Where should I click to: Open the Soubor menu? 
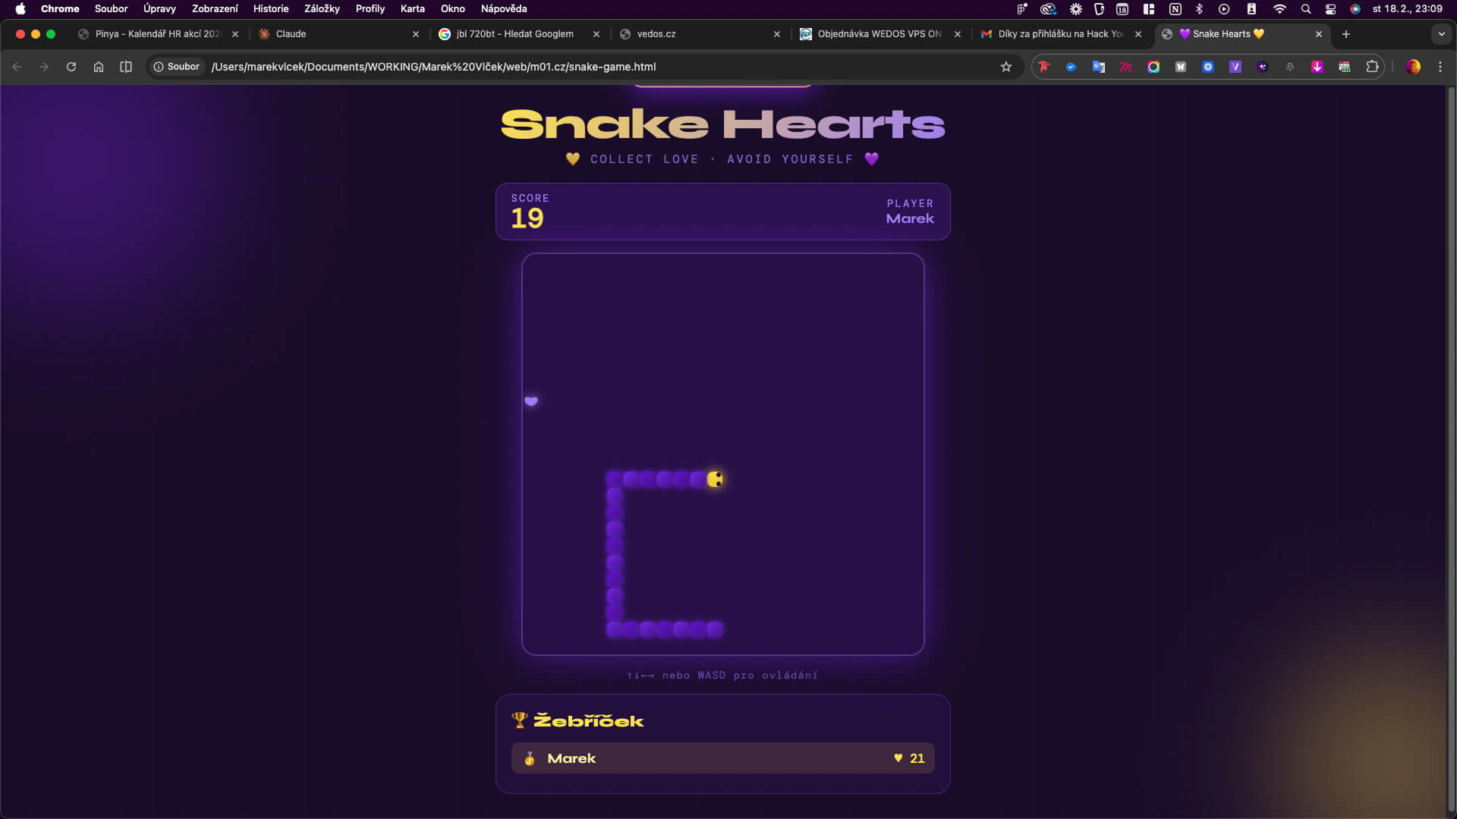(x=111, y=9)
